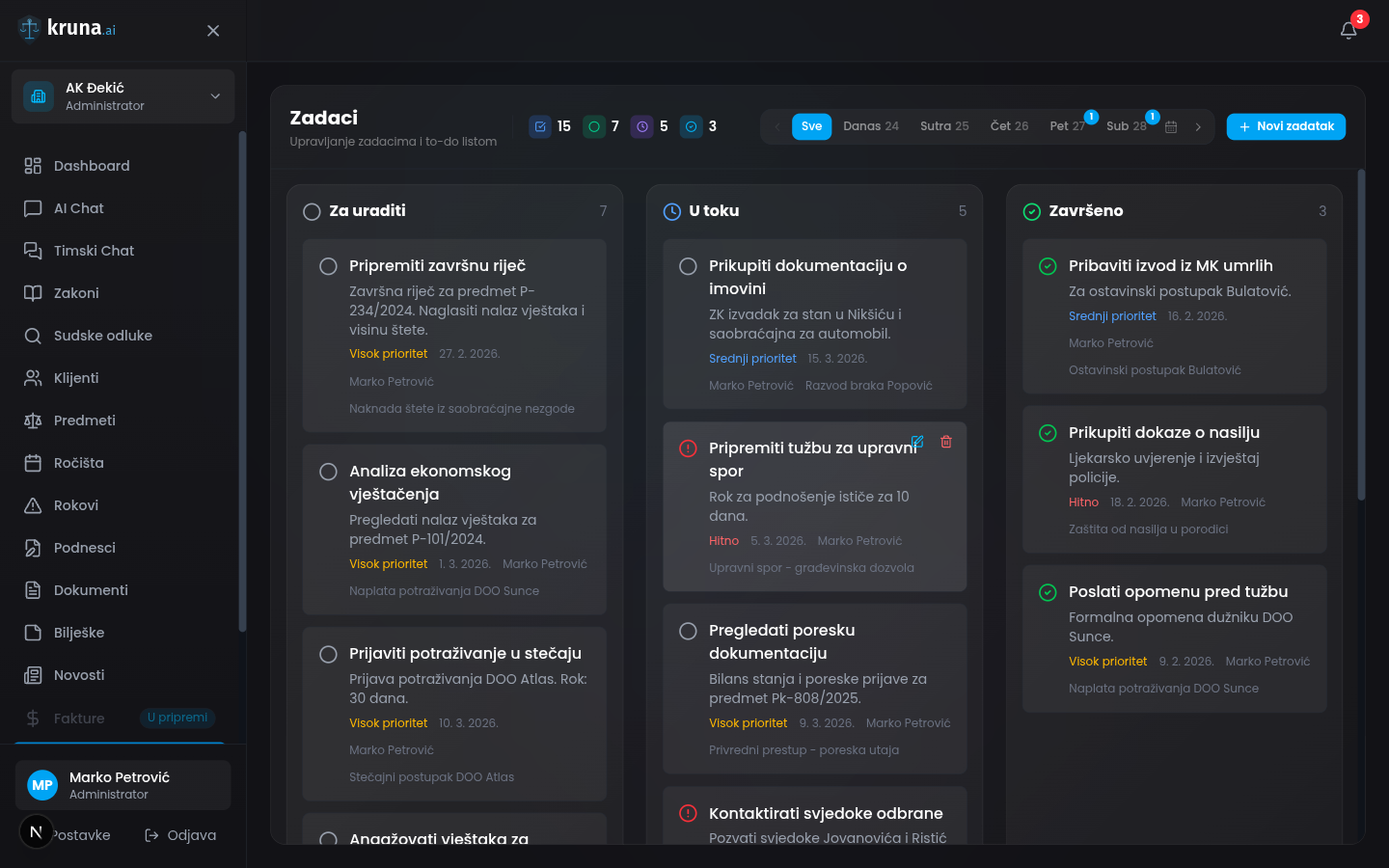
Task: Mark 'Pripremiti završnu riječ' as done
Action: (x=328, y=266)
